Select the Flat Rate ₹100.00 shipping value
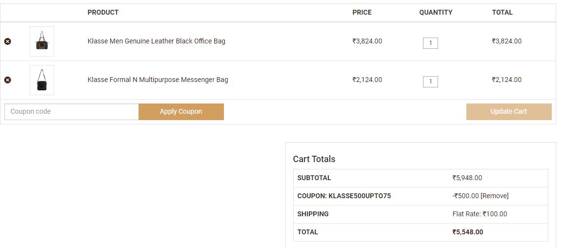 (480, 214)
